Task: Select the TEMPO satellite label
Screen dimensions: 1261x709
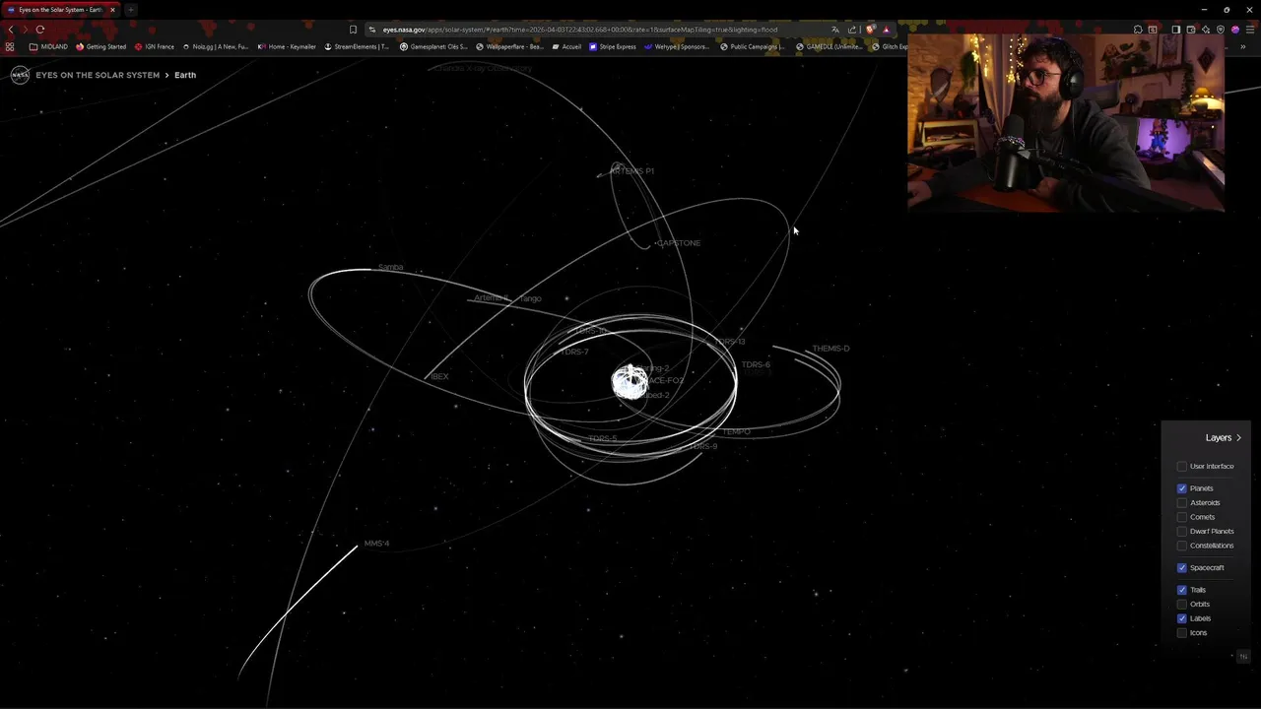Action: [736, 431]
